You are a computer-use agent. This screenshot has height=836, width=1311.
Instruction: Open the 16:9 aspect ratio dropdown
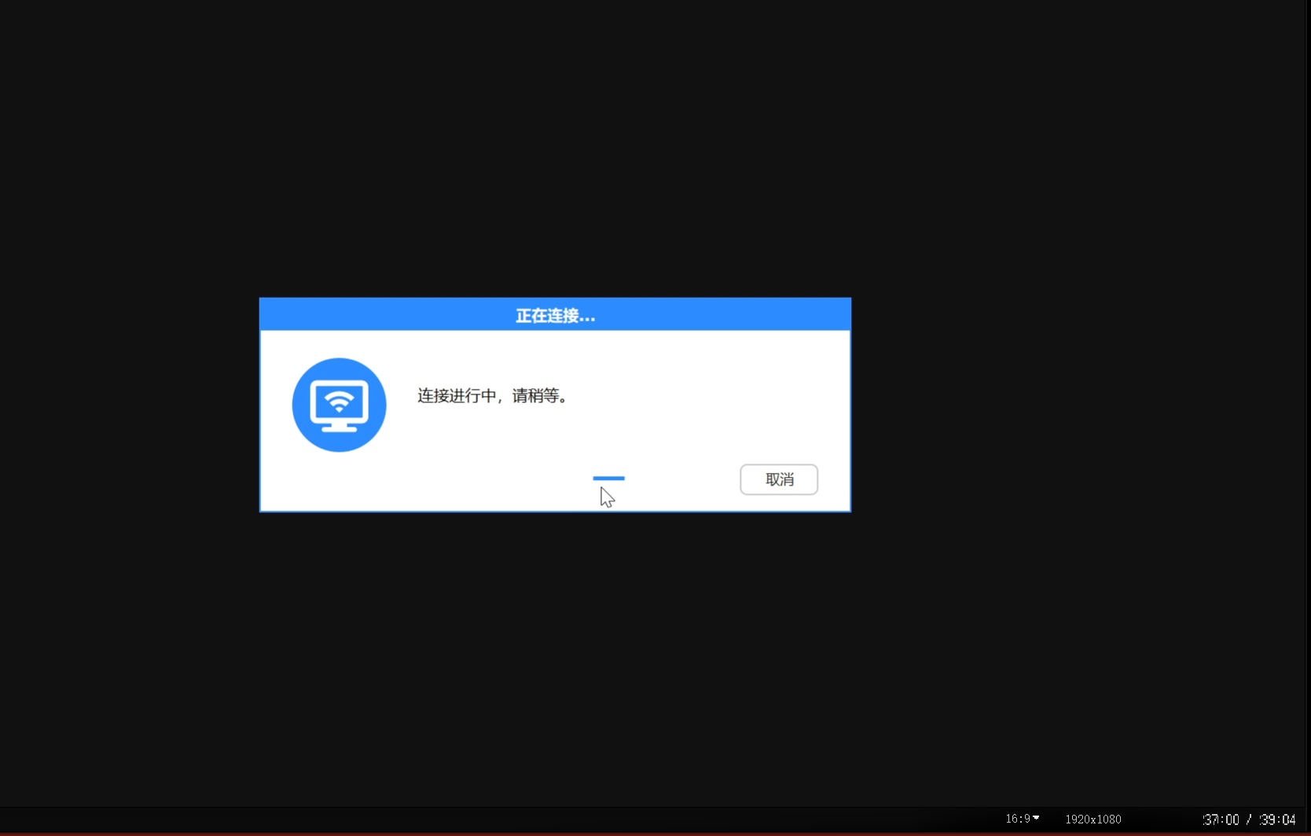click(x=1023, y=819)
